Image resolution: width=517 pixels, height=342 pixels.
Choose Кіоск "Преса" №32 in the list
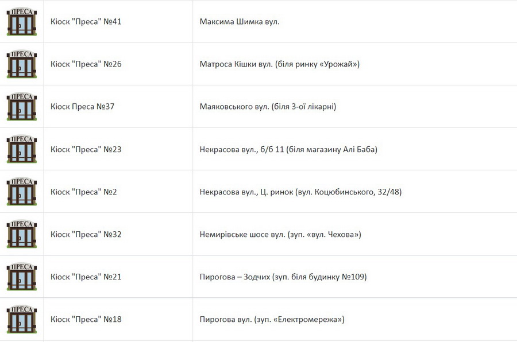(x=86, y=234)
